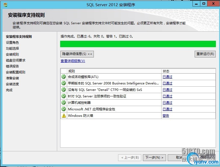
Task: Click the green check icon for SQL Server 2008 Business Intelligence rule
Action: (64, 83)
